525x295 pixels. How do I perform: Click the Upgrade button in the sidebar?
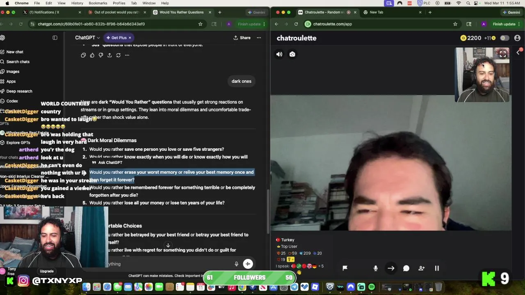[x=47, y=271]
